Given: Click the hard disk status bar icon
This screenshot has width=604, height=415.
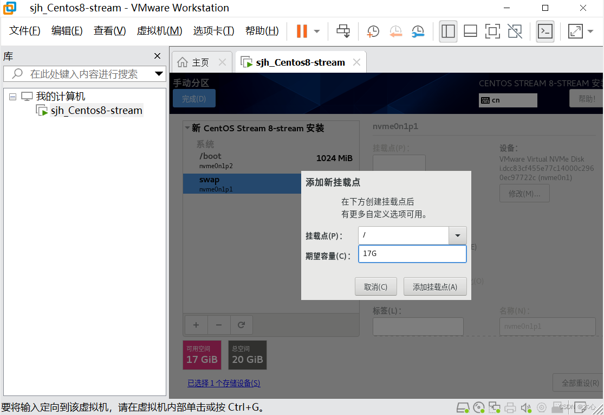Looking at the screenshot, I should 463,407.
